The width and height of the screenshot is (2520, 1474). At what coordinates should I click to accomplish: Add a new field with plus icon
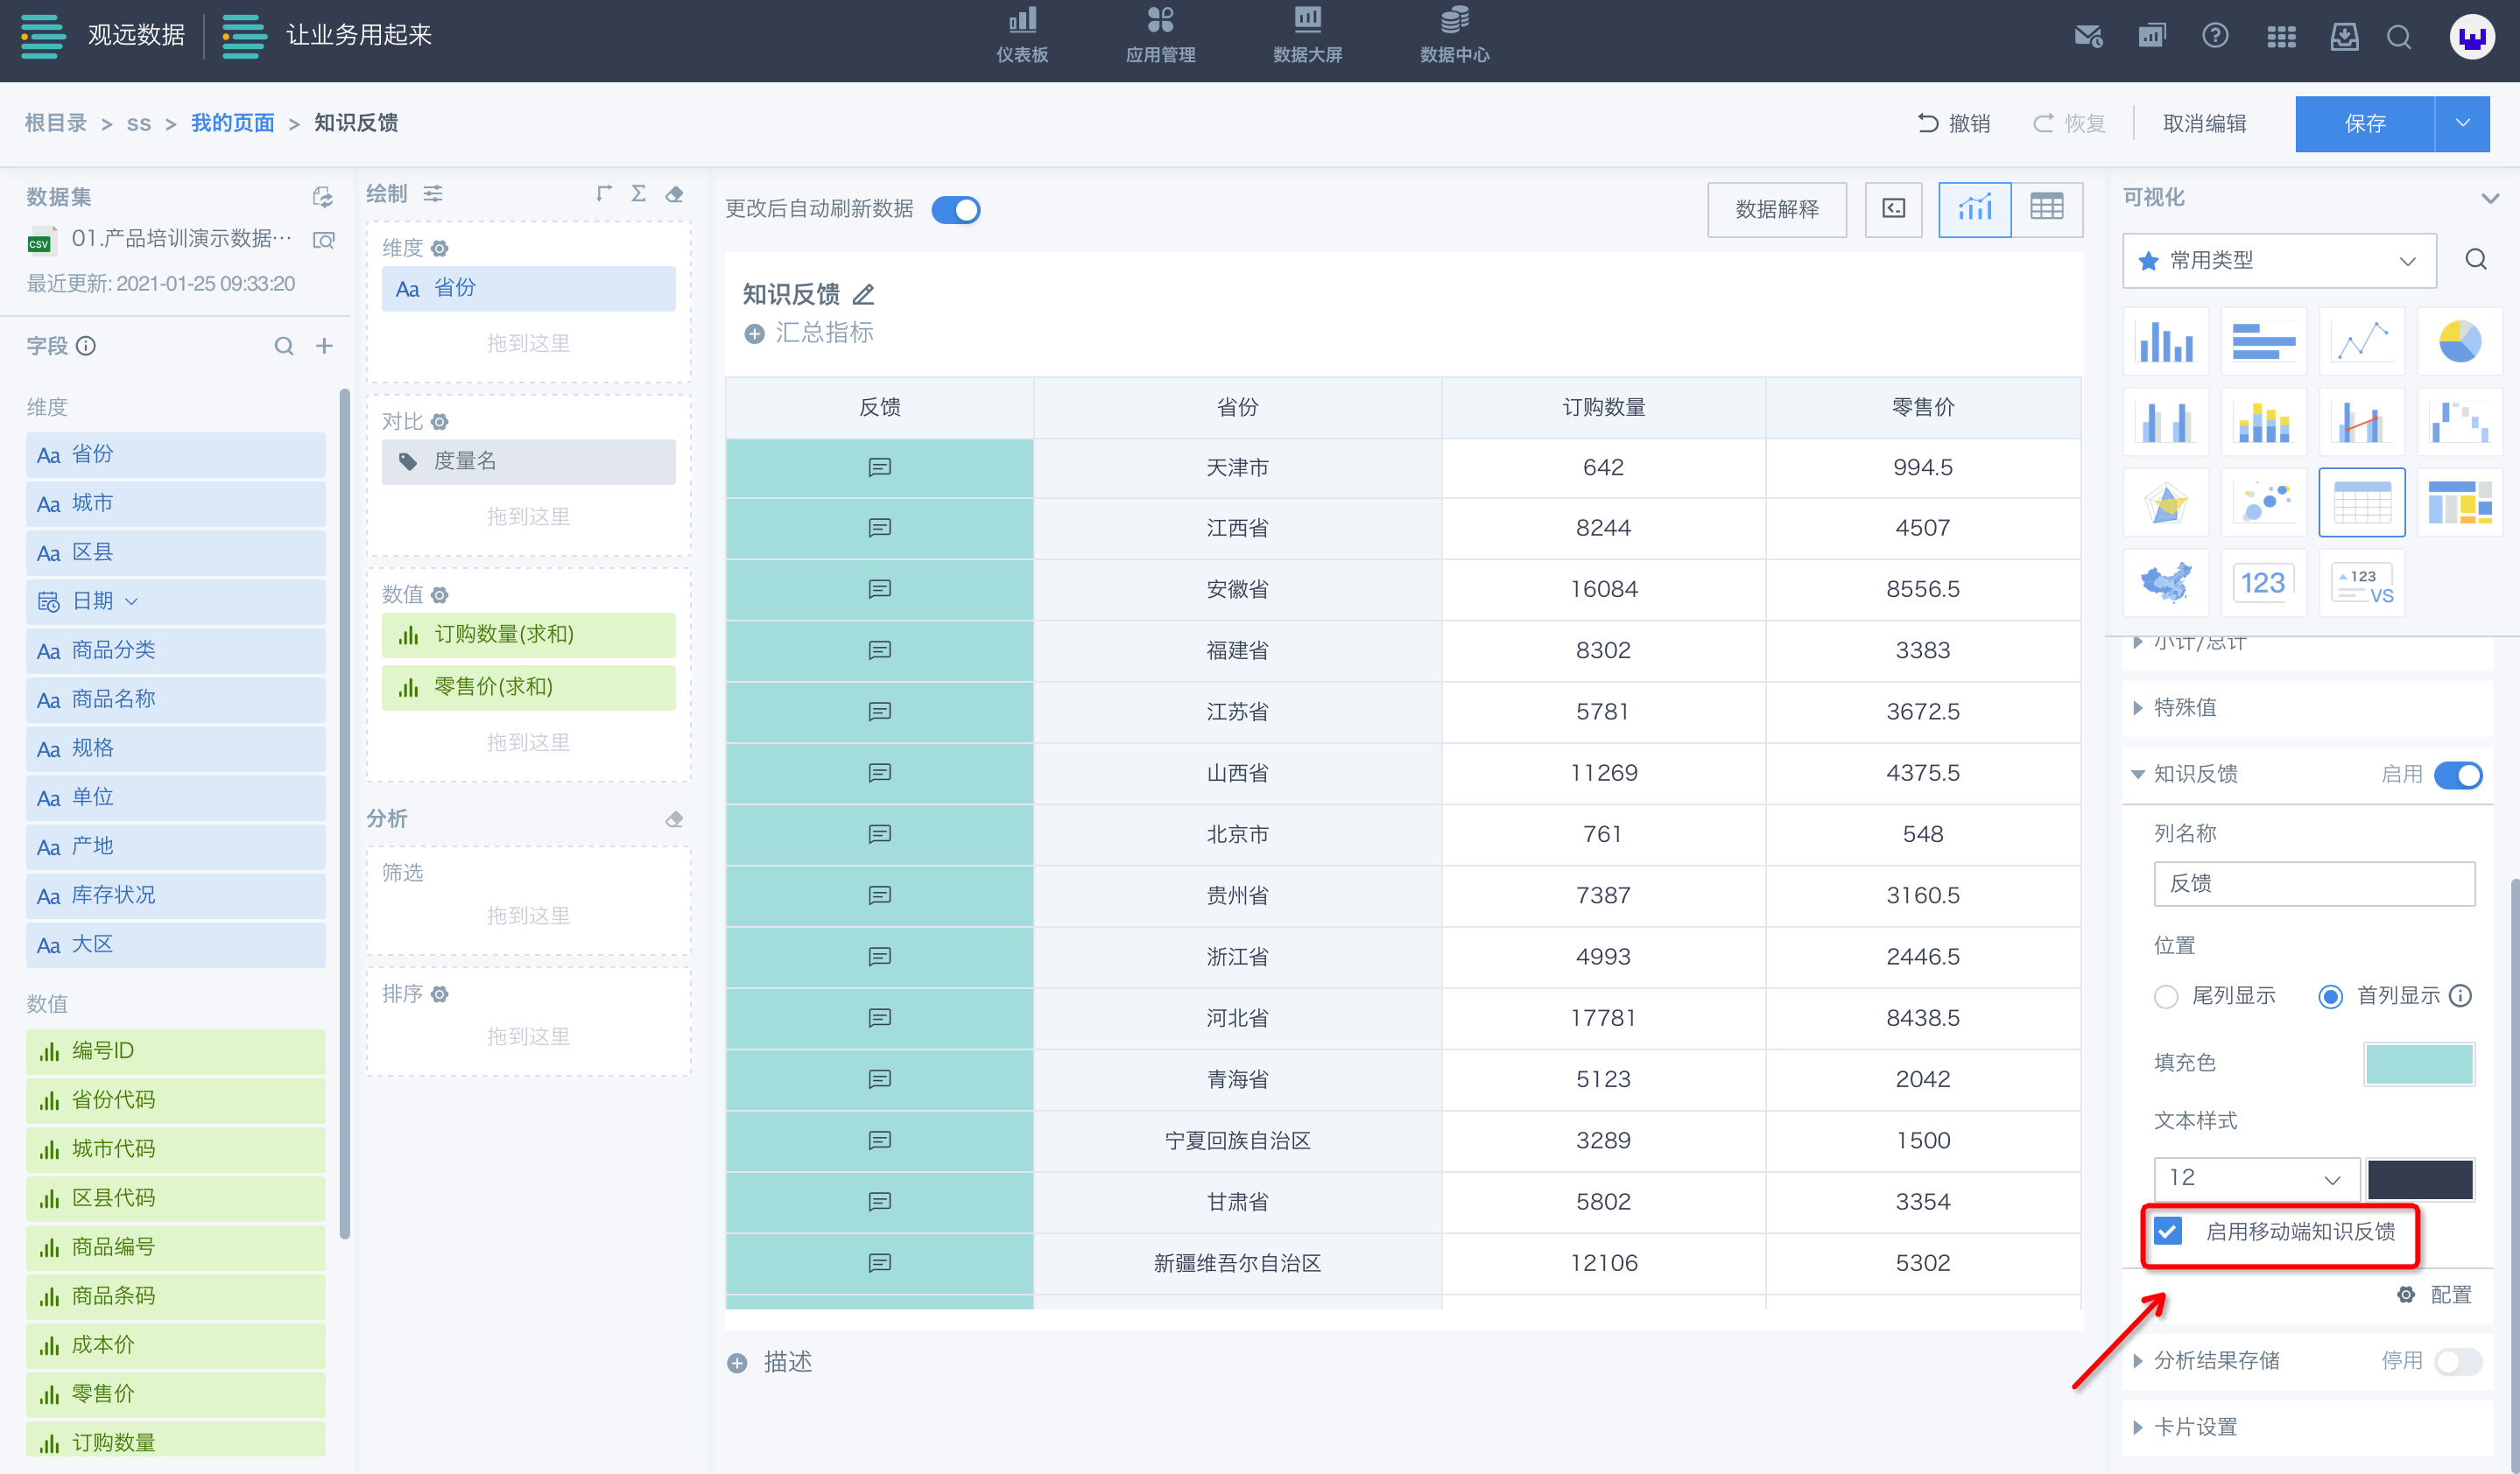coord(324,346)
